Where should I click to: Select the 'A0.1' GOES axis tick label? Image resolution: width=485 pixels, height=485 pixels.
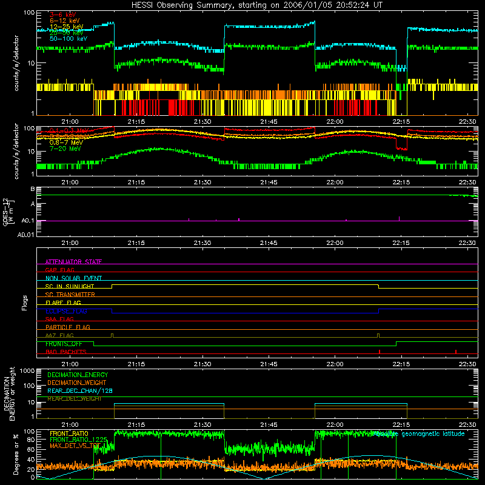pos(28,221)
